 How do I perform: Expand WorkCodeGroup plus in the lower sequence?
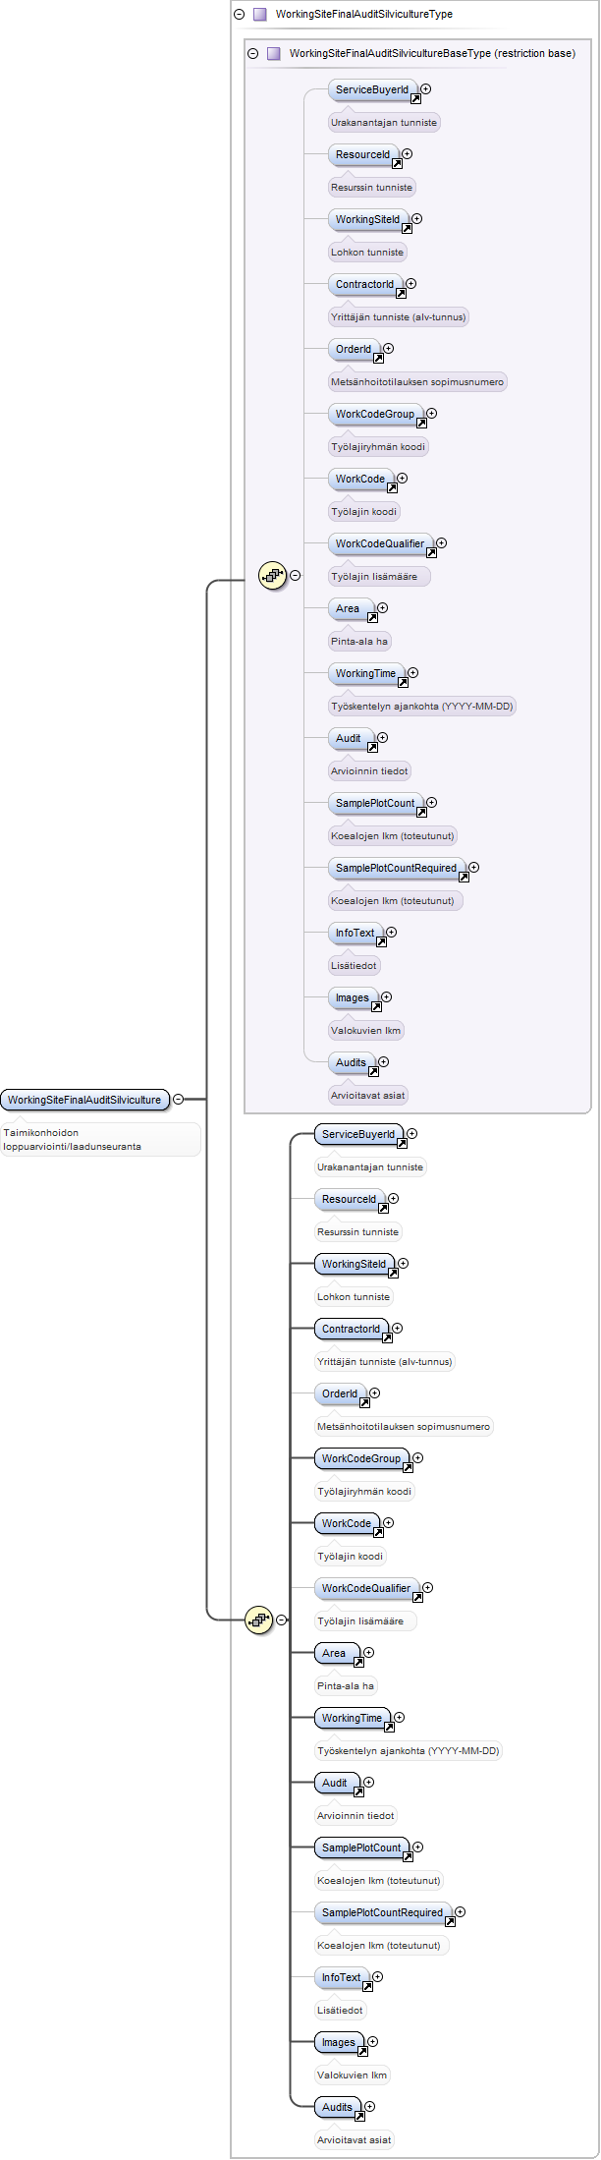417,1458
